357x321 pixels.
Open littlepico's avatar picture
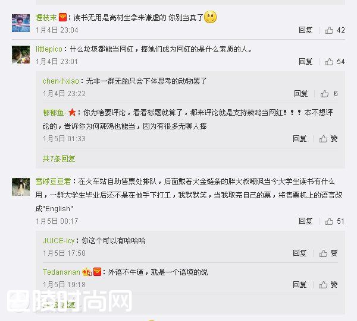pos(21,55)
